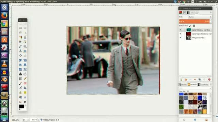This screenshot has width=218, height=122.
Task: Select the Scissors Select tool
Action: pos(25,37)
